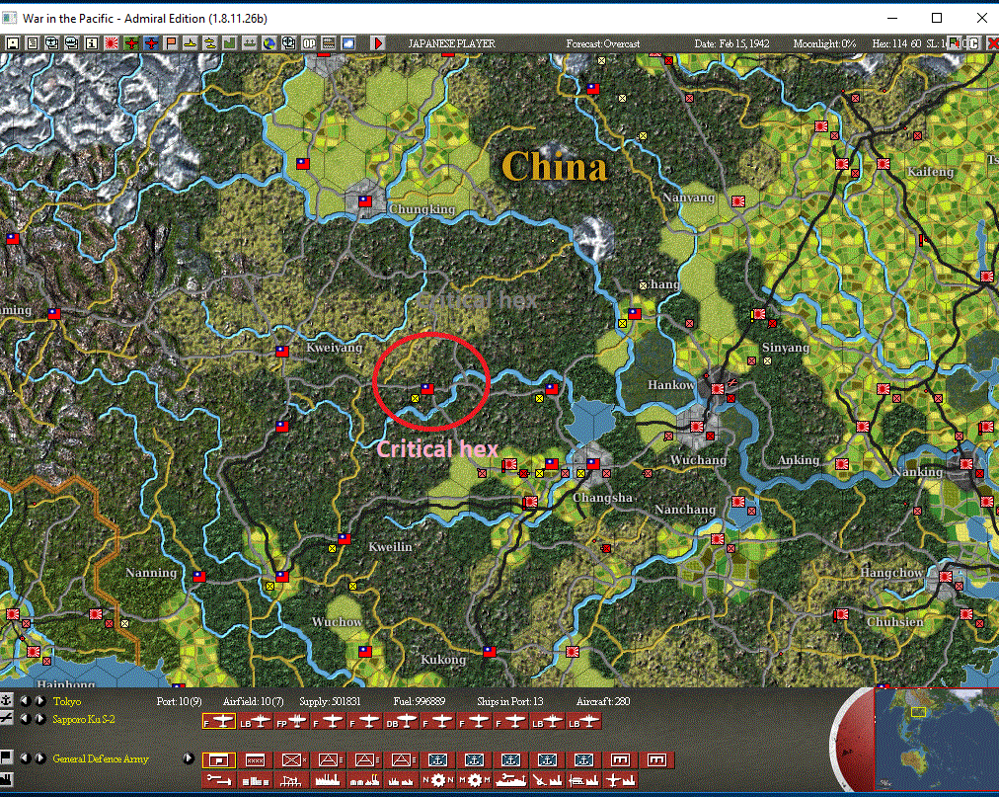999x797 pixels.
Task: Go to previous unit beside General Defence Army
Action: (26, 758)
